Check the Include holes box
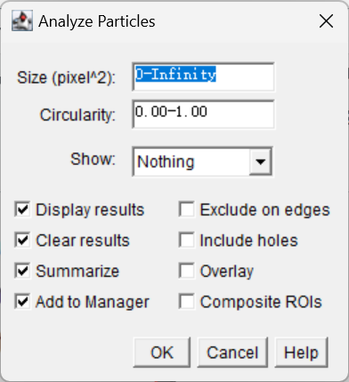The image size is (349, 382). coord(187,240)
